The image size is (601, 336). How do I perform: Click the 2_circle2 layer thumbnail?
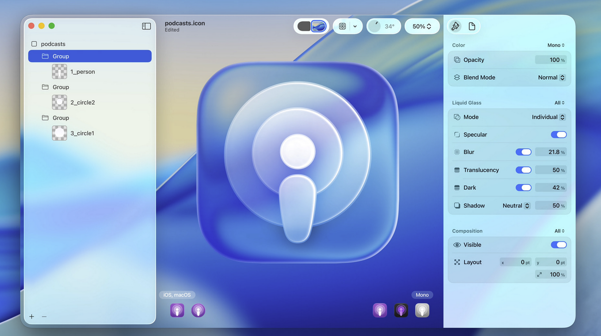(x=60, y=102)
